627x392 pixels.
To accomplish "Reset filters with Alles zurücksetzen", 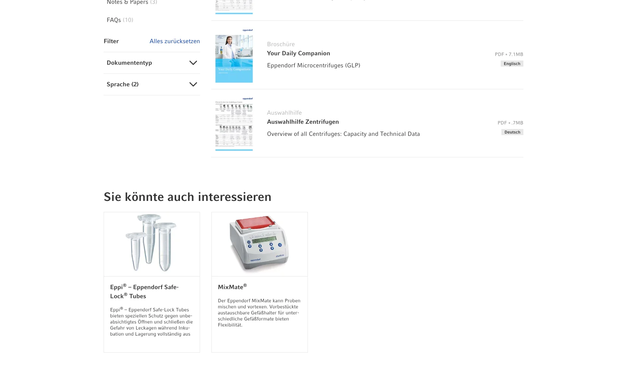I will coord(175,41).
